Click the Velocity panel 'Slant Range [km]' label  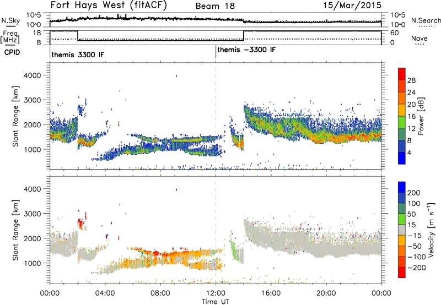click(15, 230)
